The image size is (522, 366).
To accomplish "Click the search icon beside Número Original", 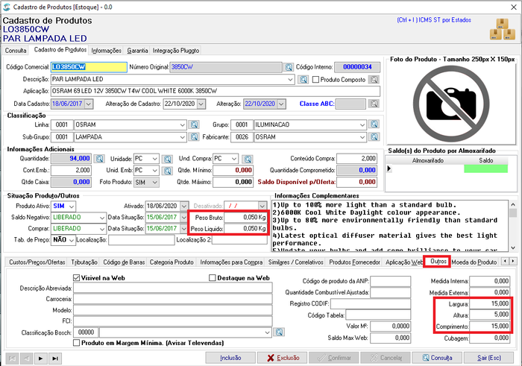I will (x=289, y=67).
